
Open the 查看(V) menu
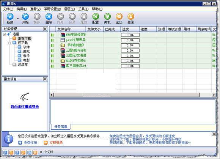(x=35, y=9)
